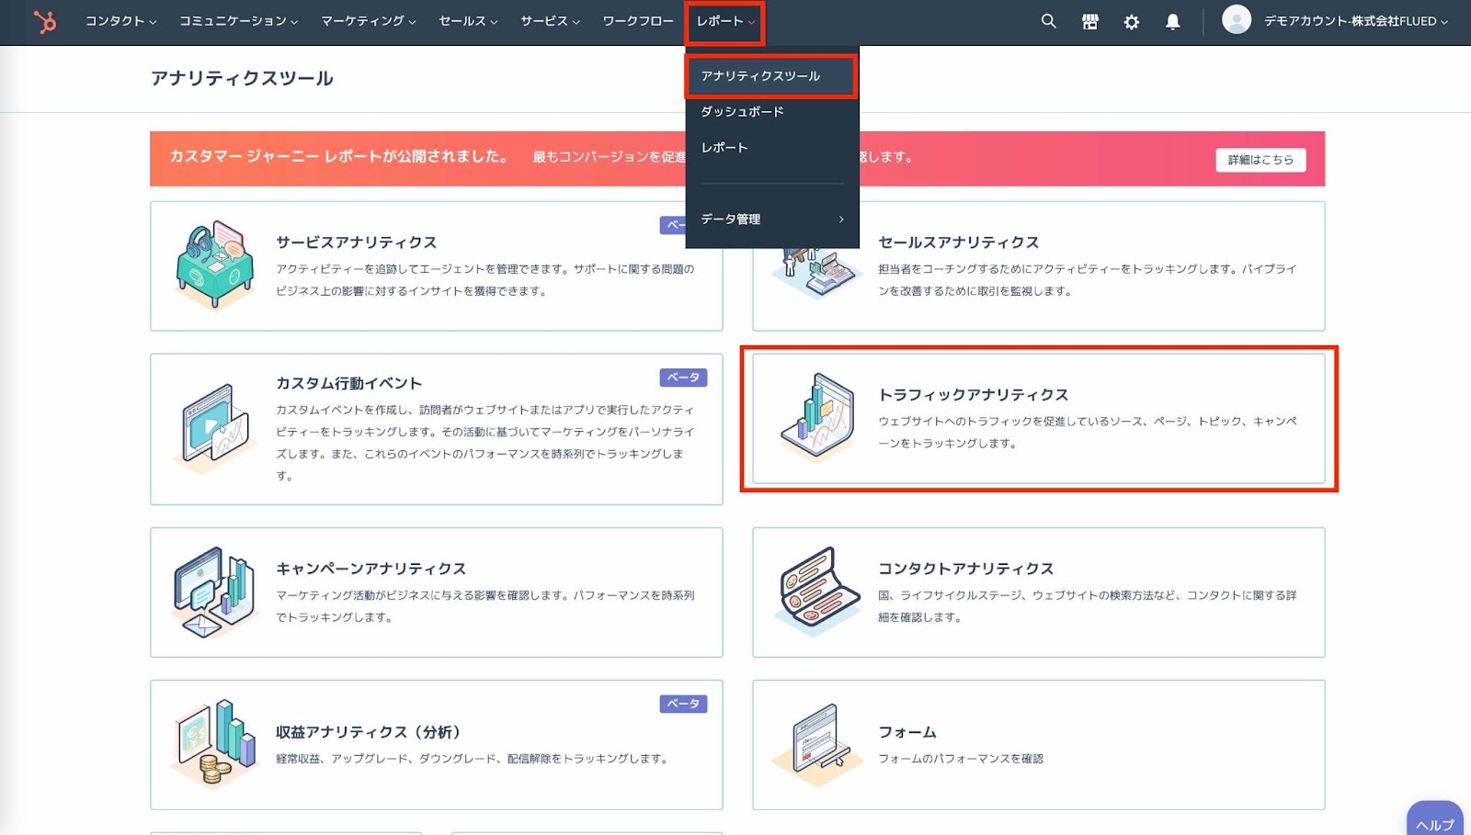The height and width of the screenshot is (835, 1471).
Task: Click the ベータ badge on カスタム行動イベント
Action: tap(683, 378)
